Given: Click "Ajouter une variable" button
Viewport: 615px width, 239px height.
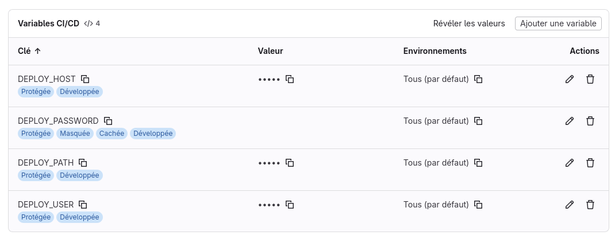Looking at the screenshot, I should pyautogui.click(x=558, y=23).
